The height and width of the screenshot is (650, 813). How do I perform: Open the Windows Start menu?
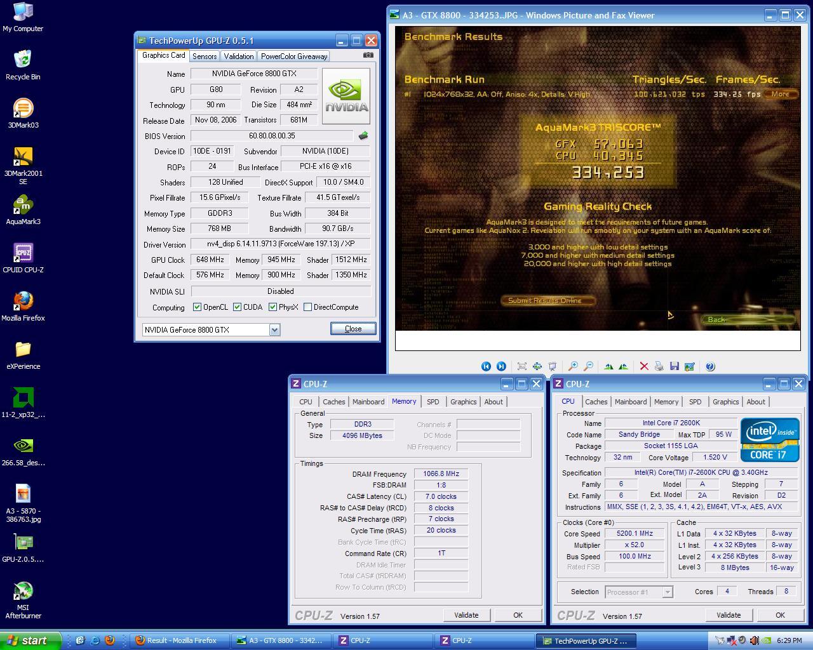coord(30,640)
